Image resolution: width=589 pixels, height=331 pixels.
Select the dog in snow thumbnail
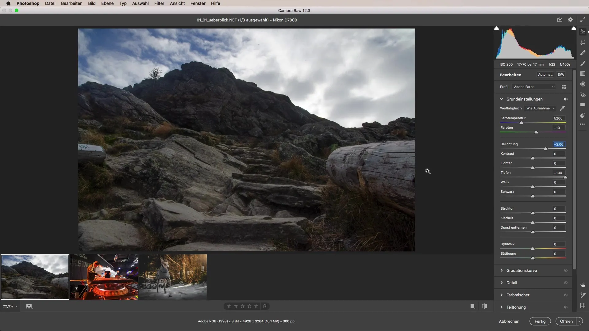(173, 277)
